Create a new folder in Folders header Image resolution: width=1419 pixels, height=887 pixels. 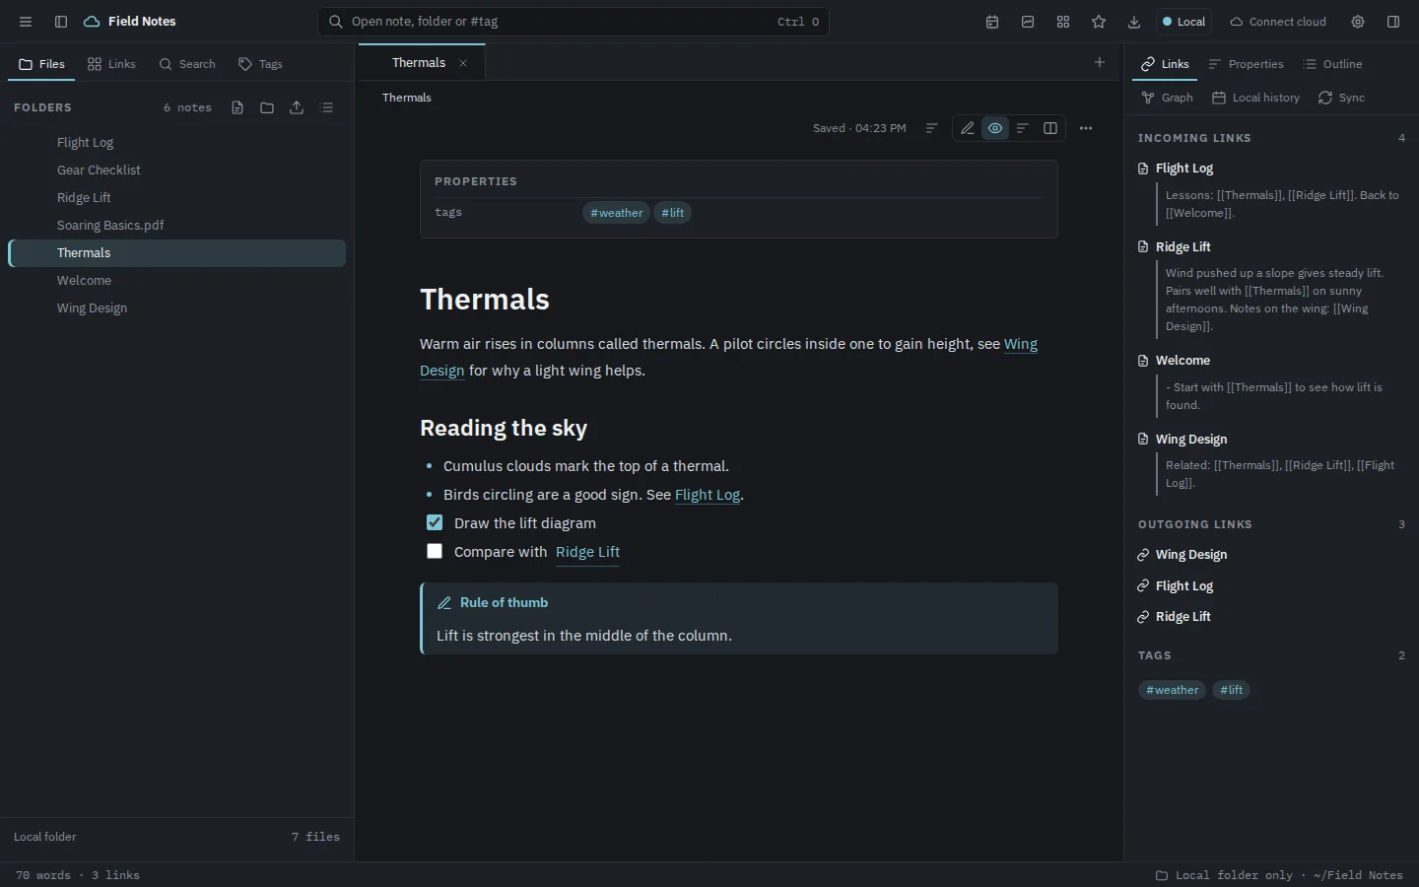tap(267, 107)
